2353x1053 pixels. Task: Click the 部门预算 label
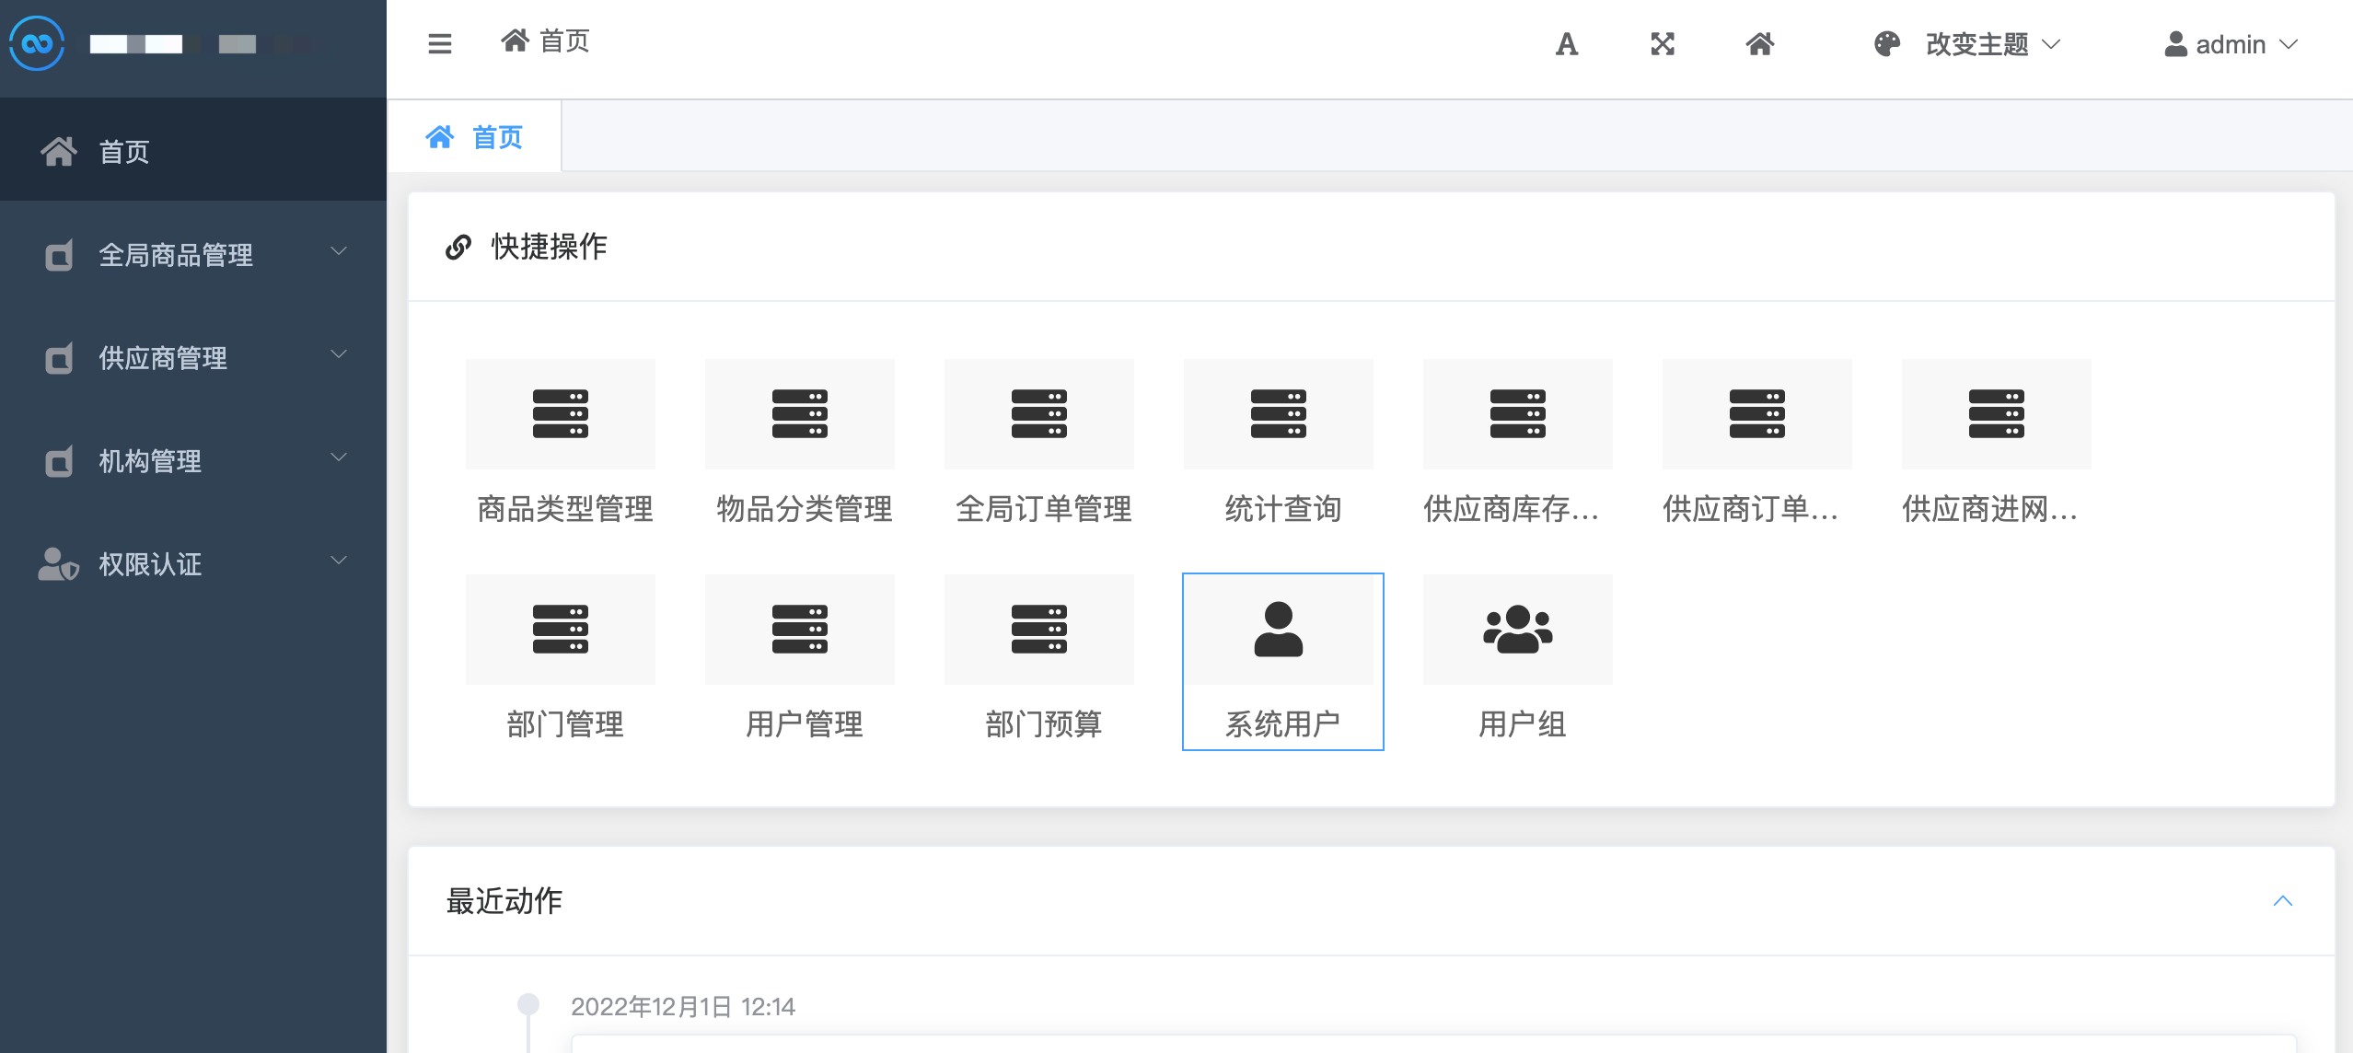1044,724
